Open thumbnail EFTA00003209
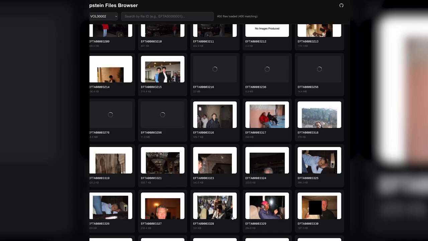 (111, 30)
